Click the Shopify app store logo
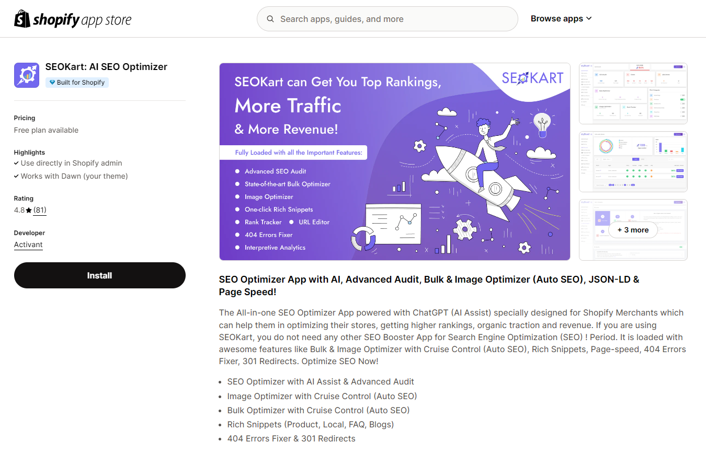 pyautogui.click(x=73, y=19)
